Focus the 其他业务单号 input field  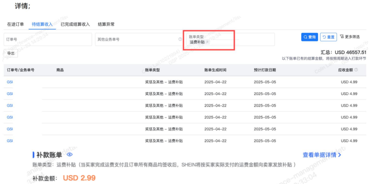click(x=136, y=39)
